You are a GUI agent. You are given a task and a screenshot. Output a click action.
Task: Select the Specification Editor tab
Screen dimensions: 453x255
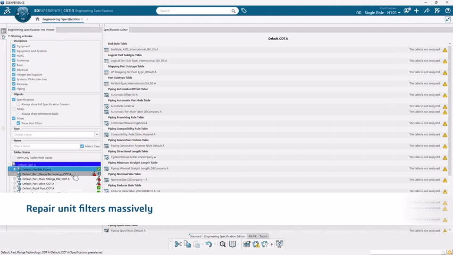pyautogui.click(x=116, y=30)
